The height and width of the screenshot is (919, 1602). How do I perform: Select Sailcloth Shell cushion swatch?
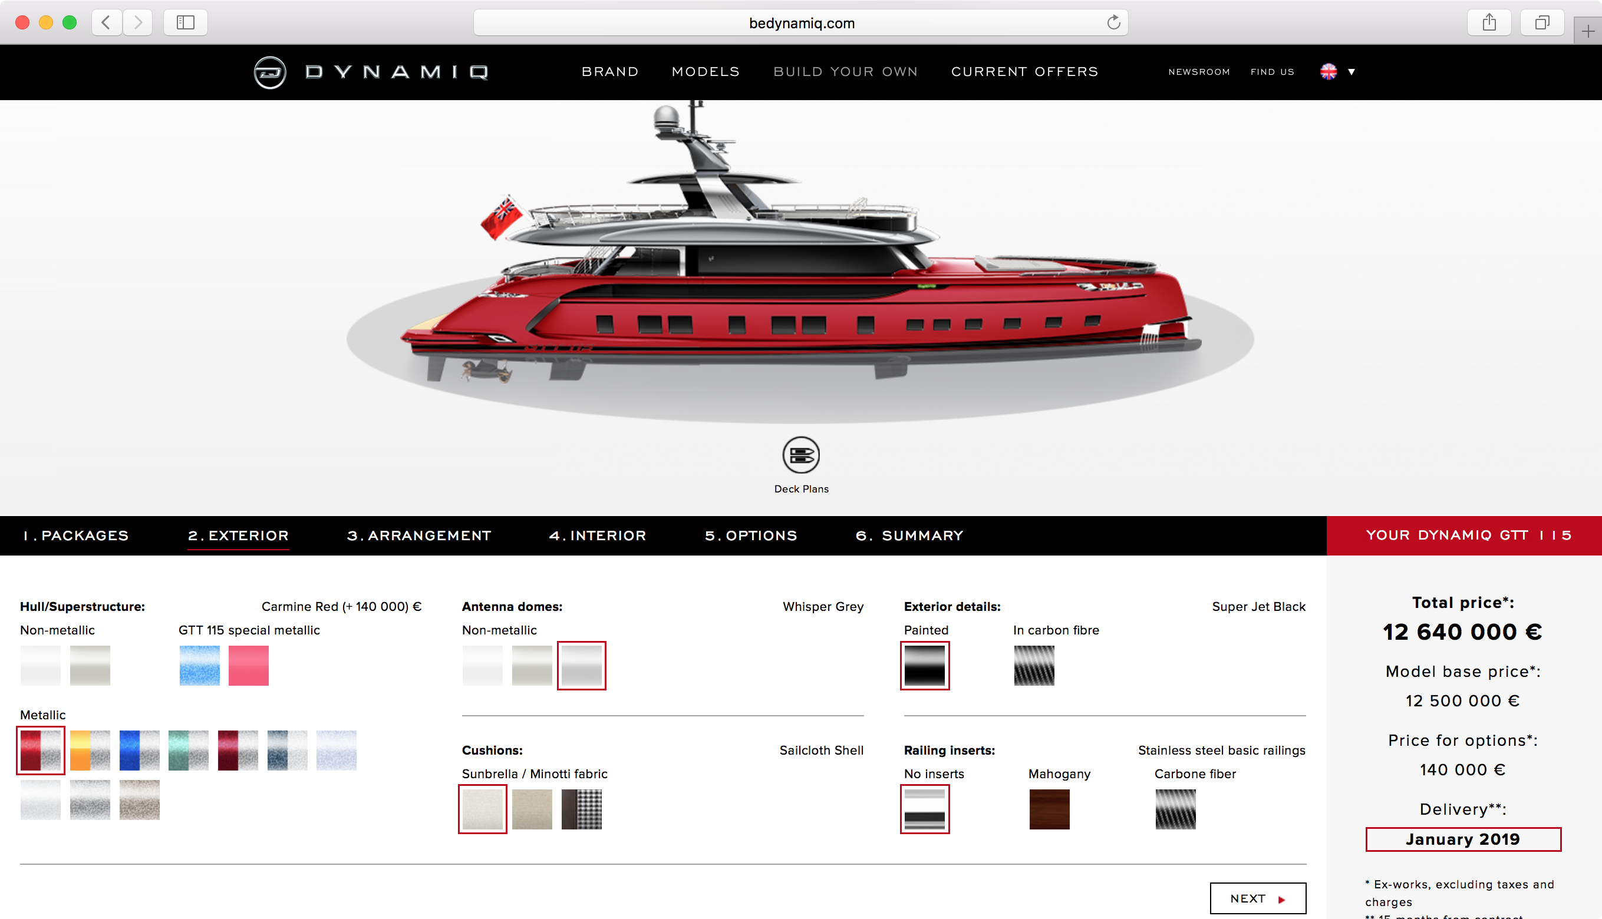pos(483,809)
